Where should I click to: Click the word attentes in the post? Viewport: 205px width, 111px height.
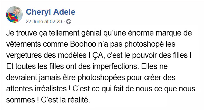20,89
